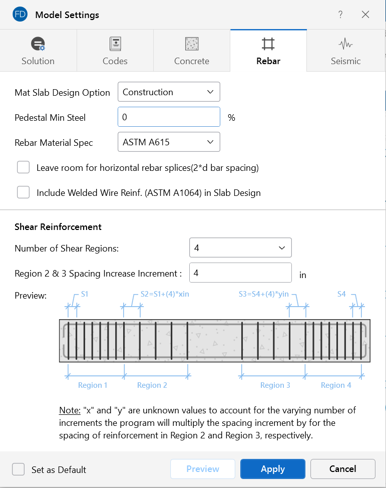Close the Model Settings dialog
This screenshot has height=488, width=386.
pyautogui.click(x=365, y=15)
